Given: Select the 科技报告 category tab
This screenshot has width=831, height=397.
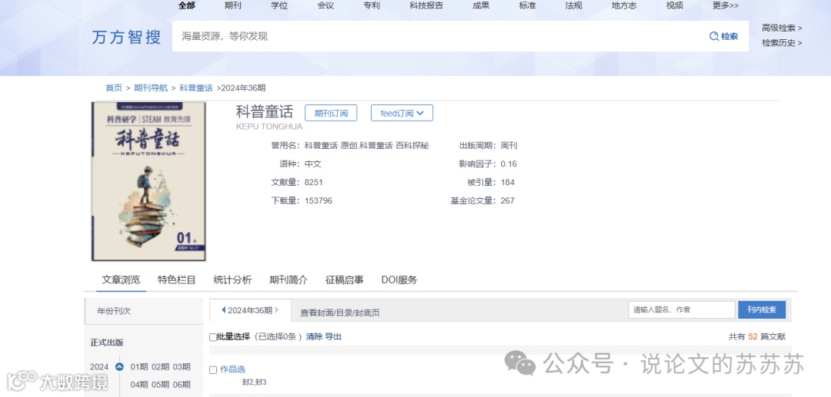Looking at the screenshot, I should coord(426,6).
